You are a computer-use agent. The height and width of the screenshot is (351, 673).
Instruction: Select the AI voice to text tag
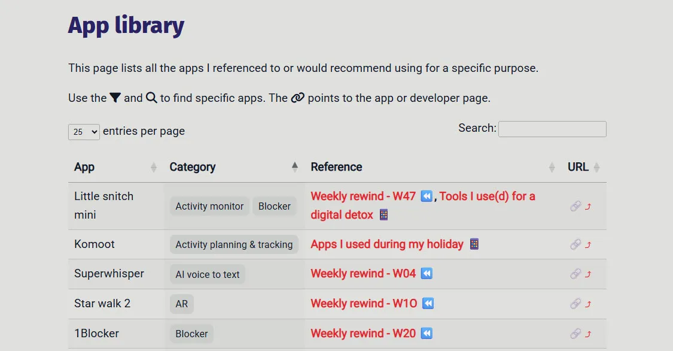(x=208, y=274)
